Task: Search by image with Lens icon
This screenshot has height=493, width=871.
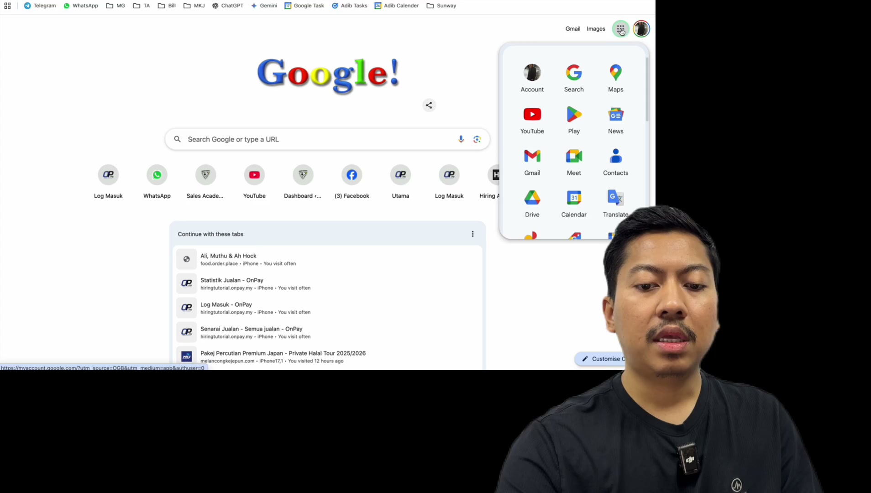Action: point(477,139)
